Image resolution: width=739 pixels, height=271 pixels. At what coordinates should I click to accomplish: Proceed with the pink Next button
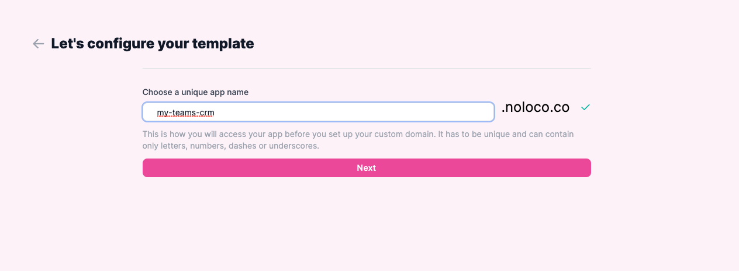367,168
